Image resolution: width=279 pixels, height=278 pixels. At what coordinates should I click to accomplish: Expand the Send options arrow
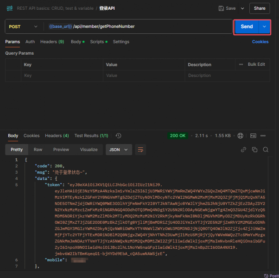tap(265, 27)
